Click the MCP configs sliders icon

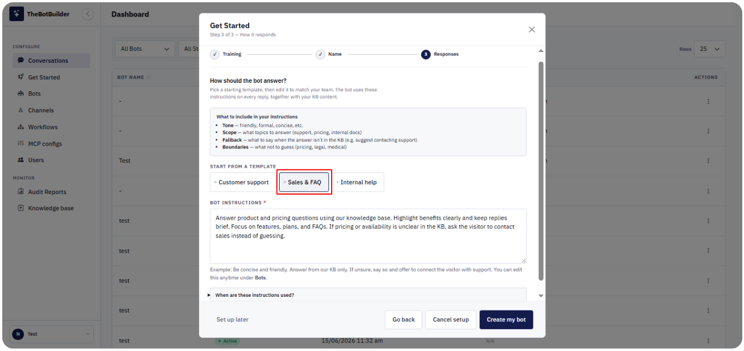(x=21, y=143)
